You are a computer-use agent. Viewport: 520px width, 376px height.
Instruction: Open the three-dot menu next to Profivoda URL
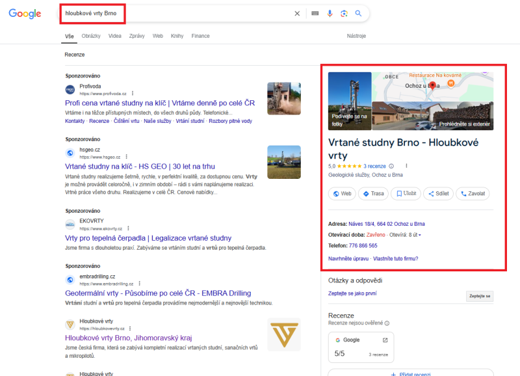tap(133, 93)
